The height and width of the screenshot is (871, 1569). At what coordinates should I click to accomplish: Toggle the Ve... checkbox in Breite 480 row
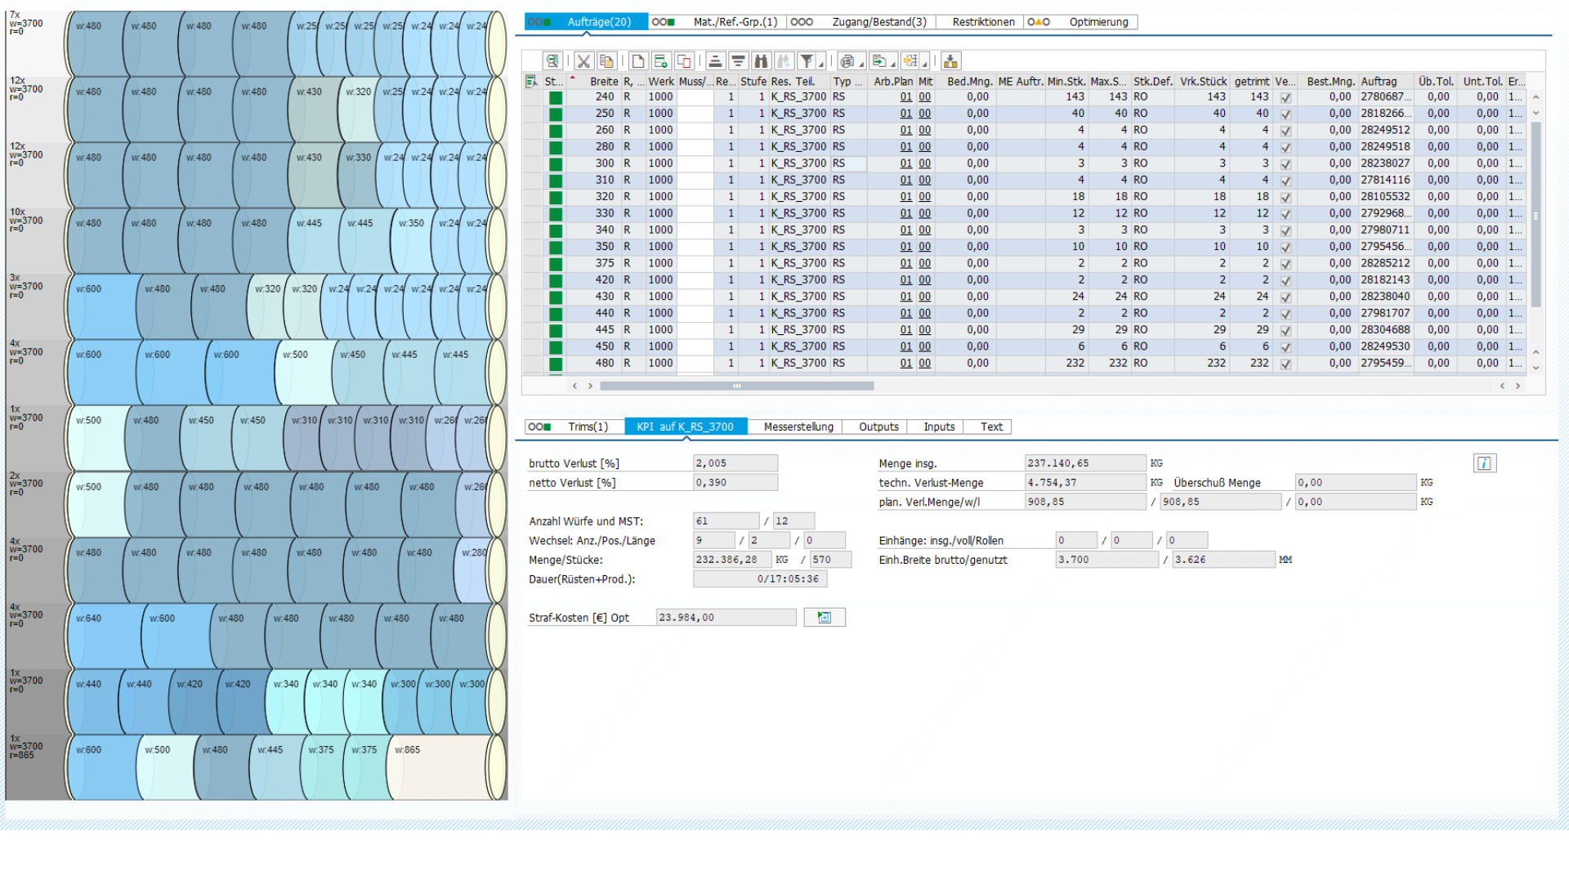tap(1285, 364)
